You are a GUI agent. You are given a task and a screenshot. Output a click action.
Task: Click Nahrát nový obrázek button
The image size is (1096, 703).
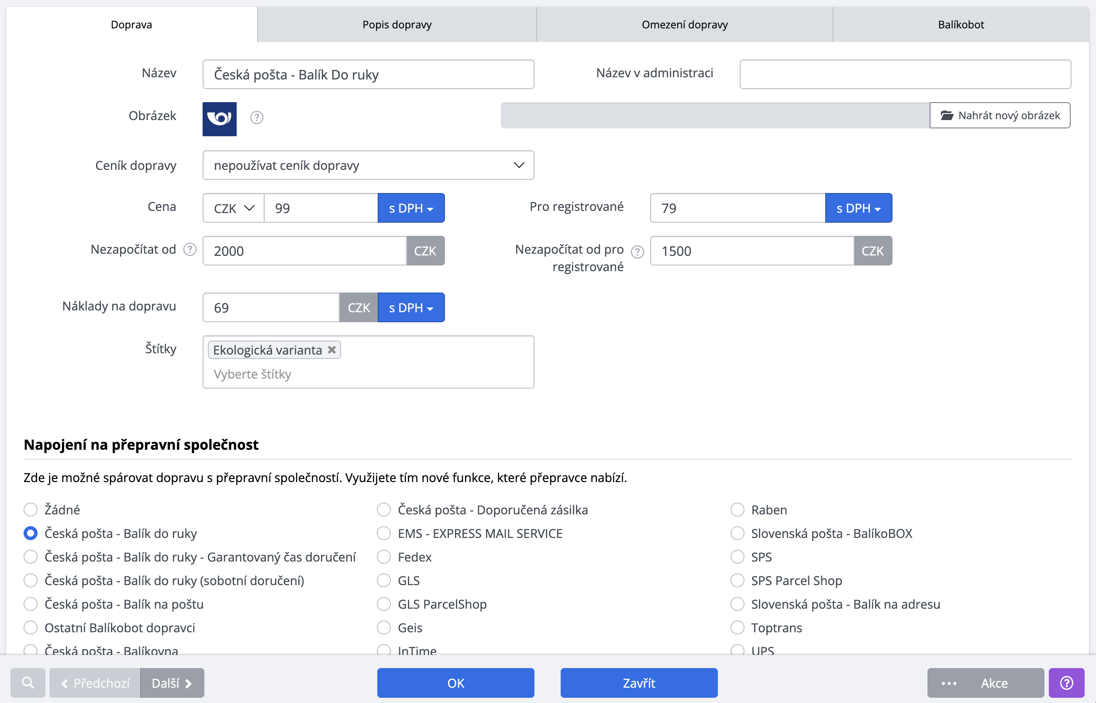coord(999,115)
